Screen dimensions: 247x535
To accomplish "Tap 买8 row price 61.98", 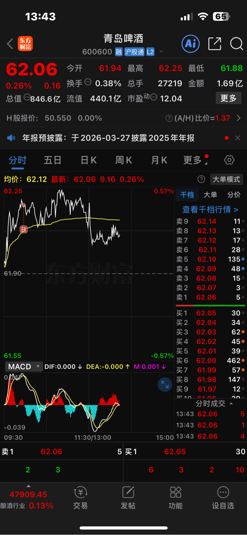I will [207, 380].
